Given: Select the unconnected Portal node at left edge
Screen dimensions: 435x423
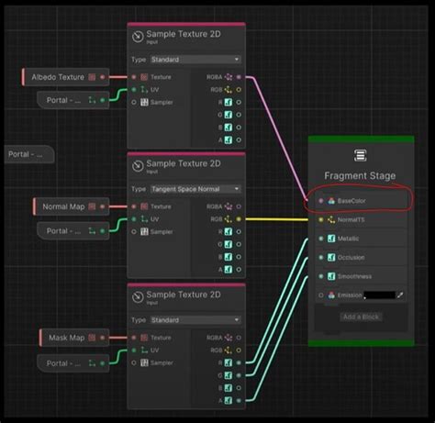Looking at the screenshot, I should click(x=29, y=154).
